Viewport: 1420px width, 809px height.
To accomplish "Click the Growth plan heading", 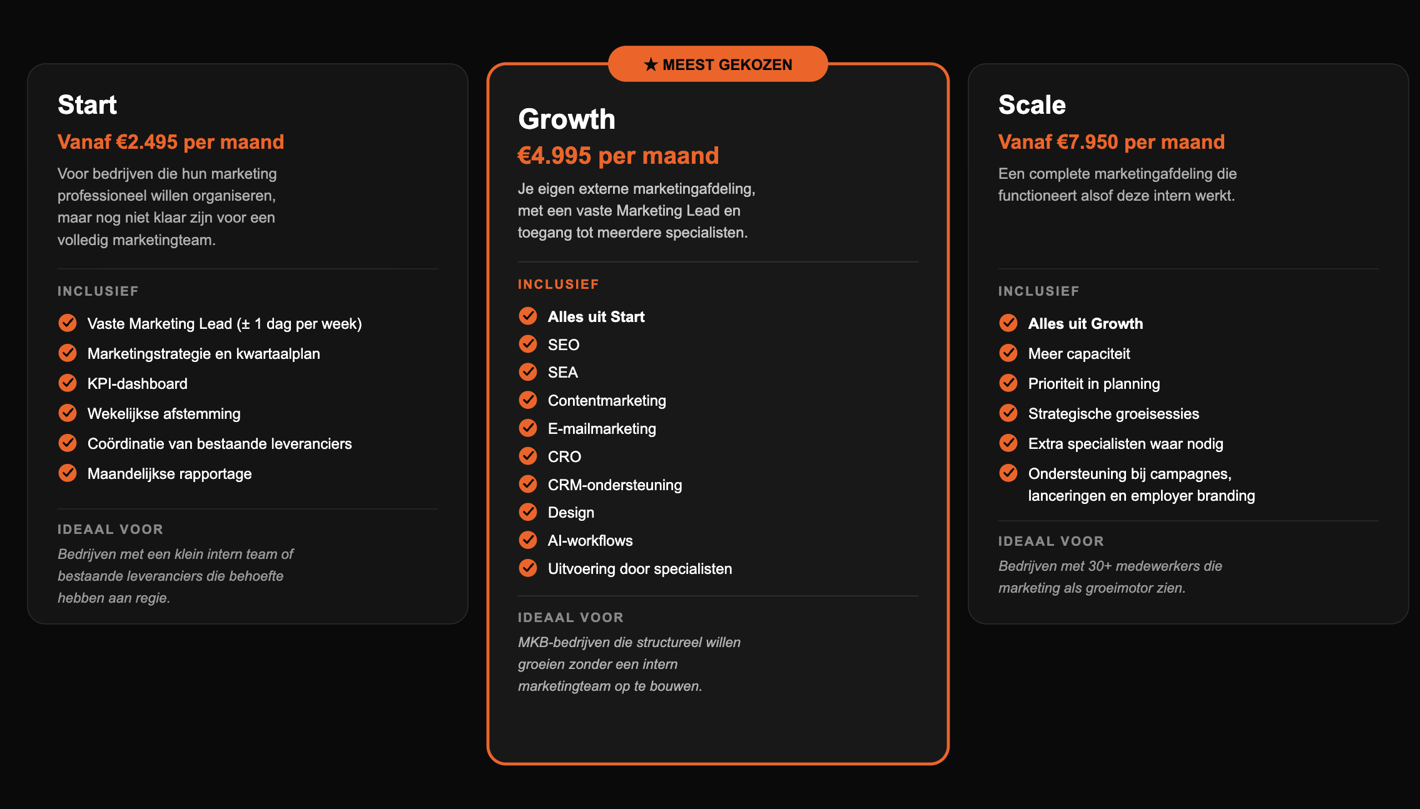I will pos(567,119).
